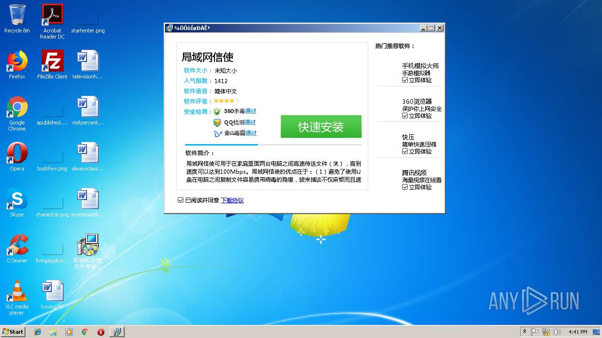This screenshot has height=338, width=602.
Task: Click the installer title bar icon
Action: [169, 28]
